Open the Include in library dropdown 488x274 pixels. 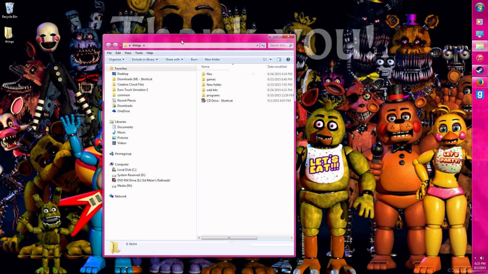coord(144,59)
